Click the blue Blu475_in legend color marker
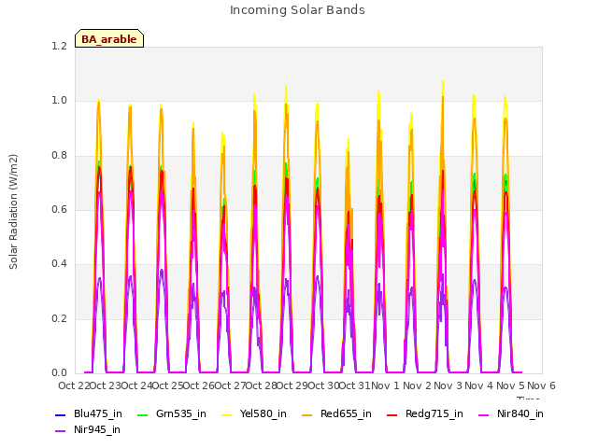 click(x=61, y=414)
